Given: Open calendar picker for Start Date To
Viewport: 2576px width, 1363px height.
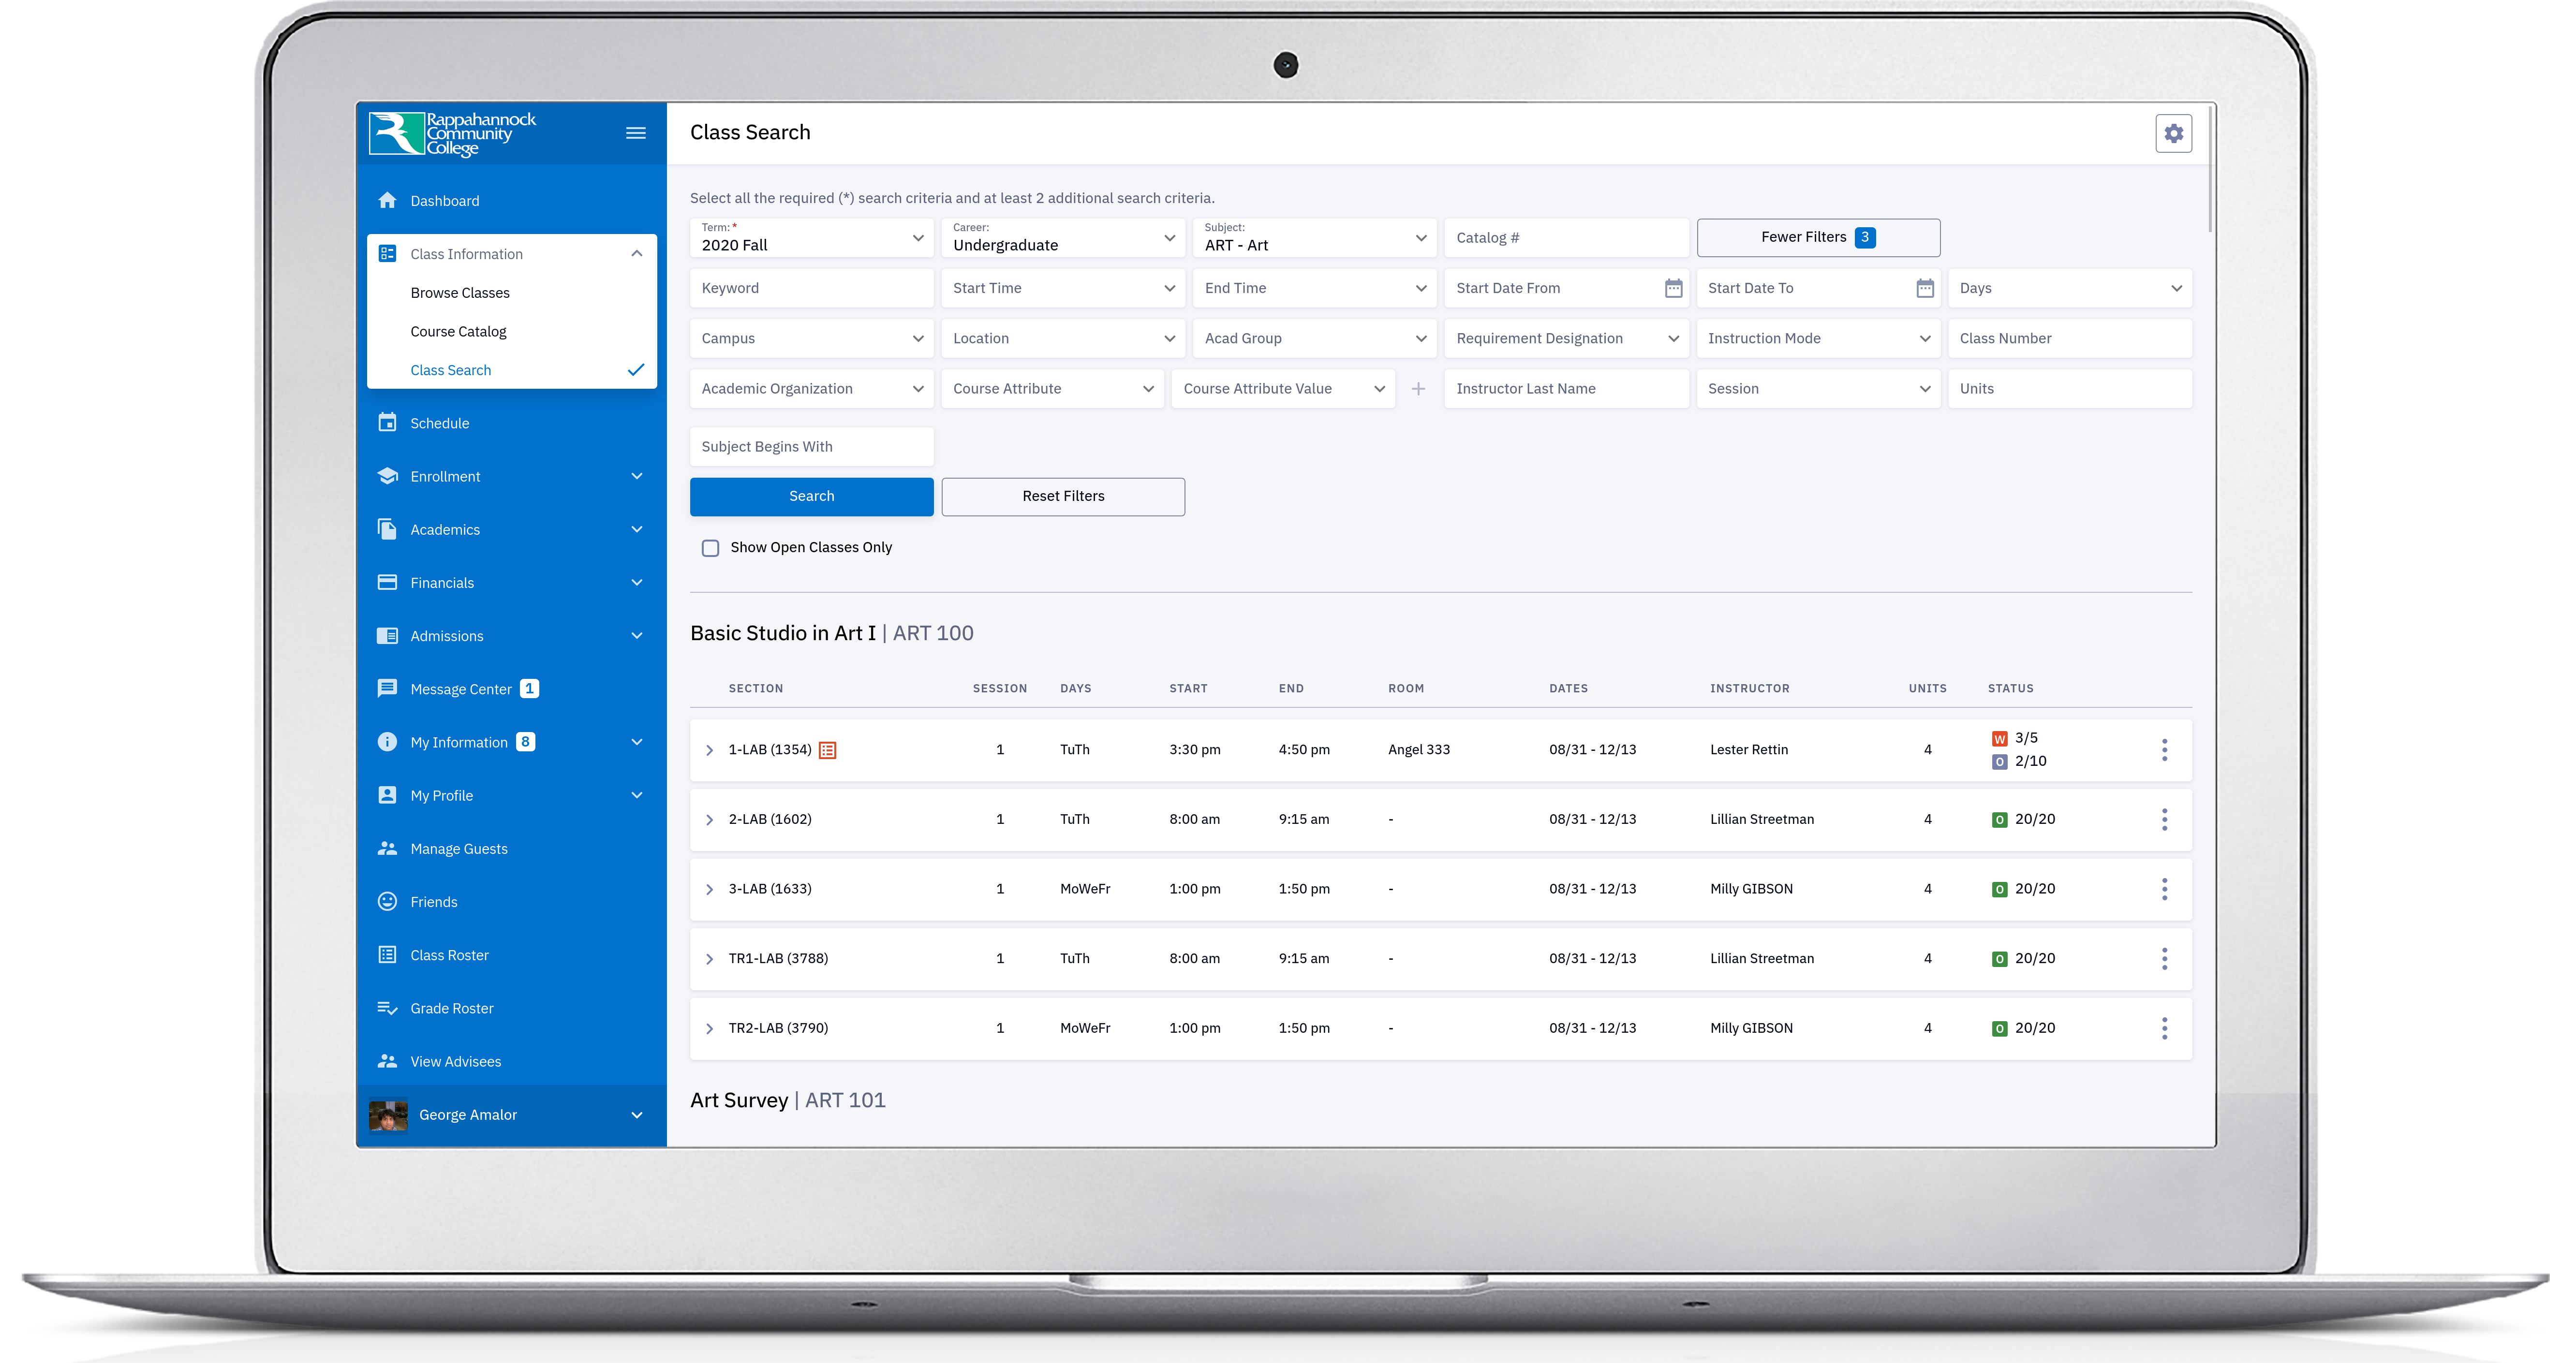Looking at the screenshot, I should tap(1925, 288).
